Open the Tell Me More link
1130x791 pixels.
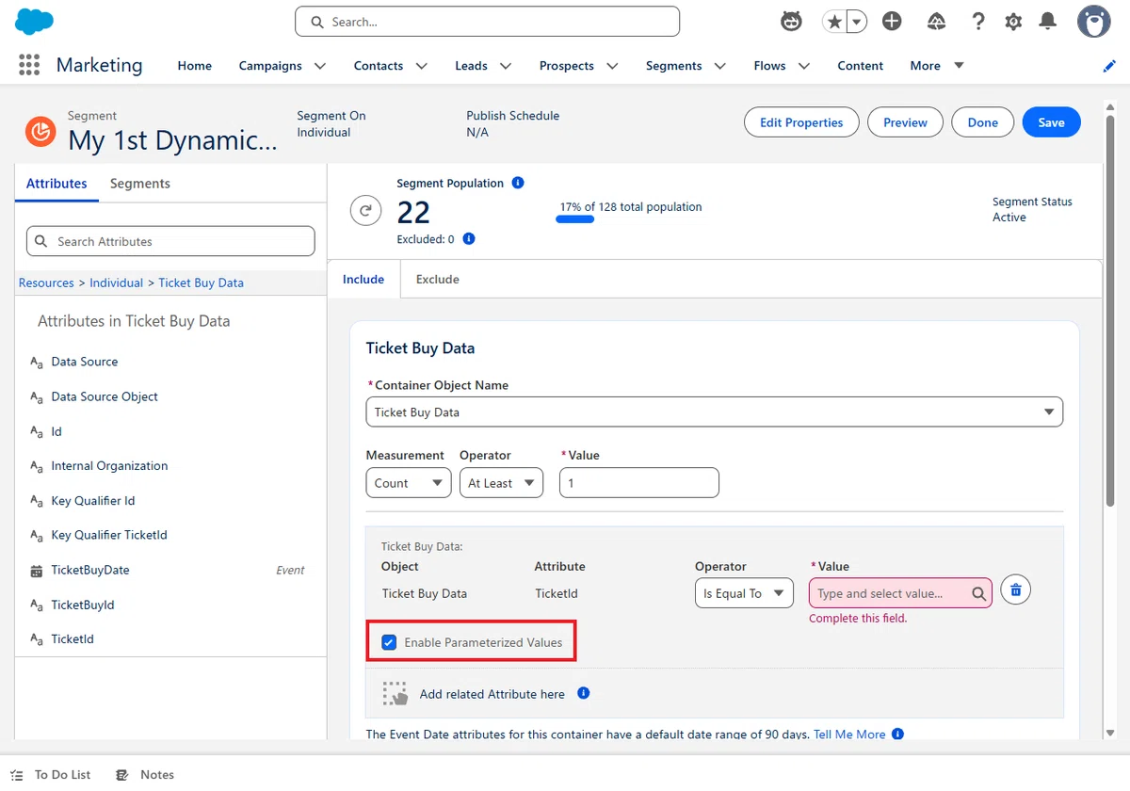(x=849, y=734)
